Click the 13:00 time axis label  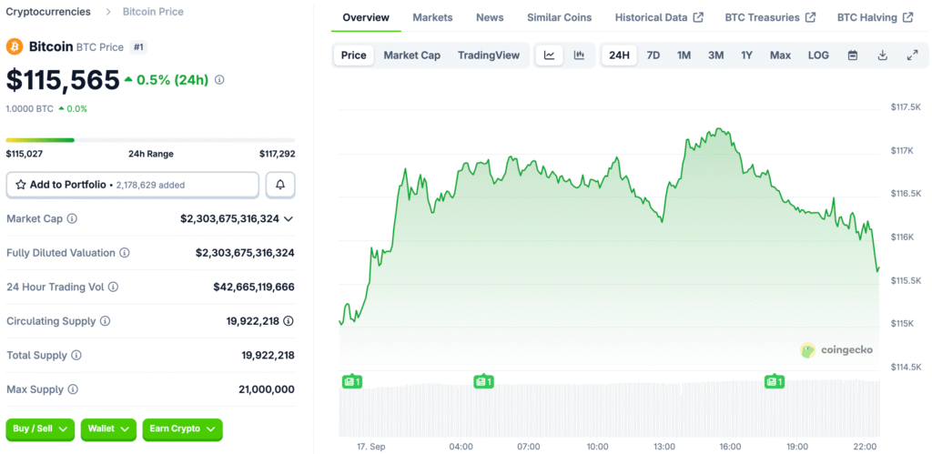coord(664,447)
